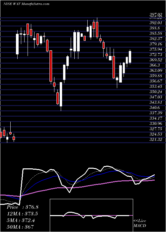Click the 385.58 price level label
This screenshot has height=232, width=166.
[x=155, y=33]
